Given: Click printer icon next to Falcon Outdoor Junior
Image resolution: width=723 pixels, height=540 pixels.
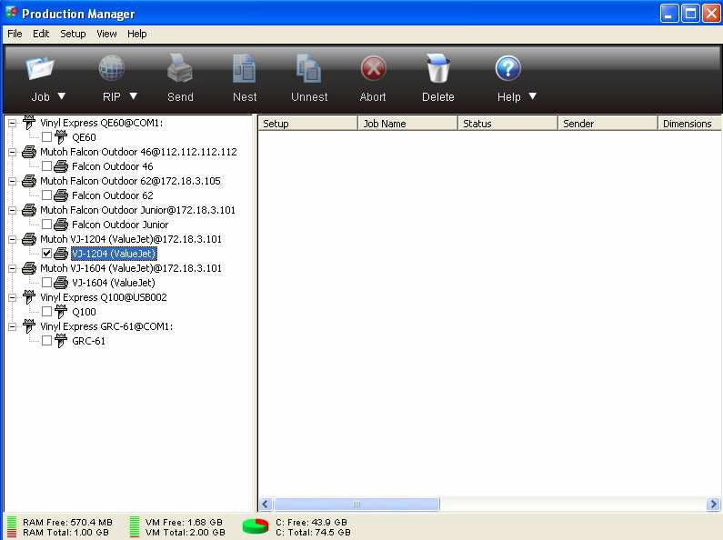Looking at the screenshot, I should (61, 225).
